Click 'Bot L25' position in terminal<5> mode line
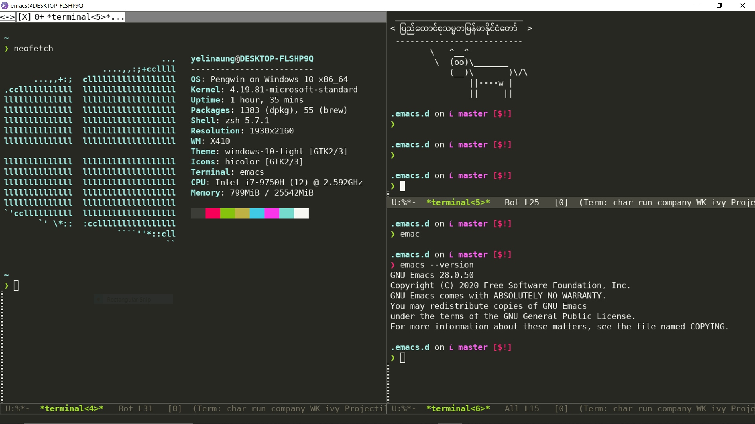This screenshot has height=424, width=755. pyautogui.click(x=522, y=203)
